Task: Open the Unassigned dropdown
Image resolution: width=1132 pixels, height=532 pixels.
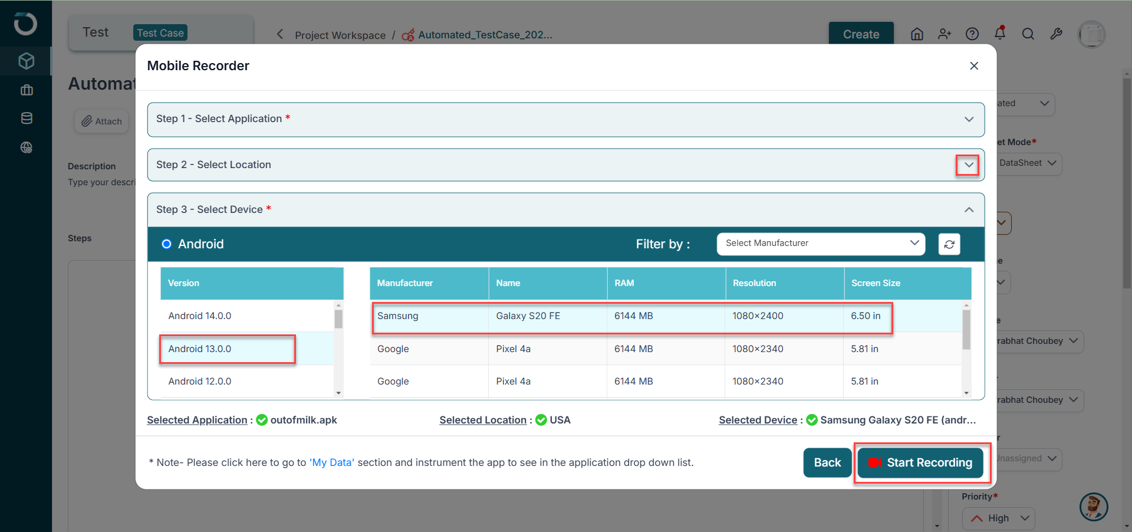Action: [1028, 459]
